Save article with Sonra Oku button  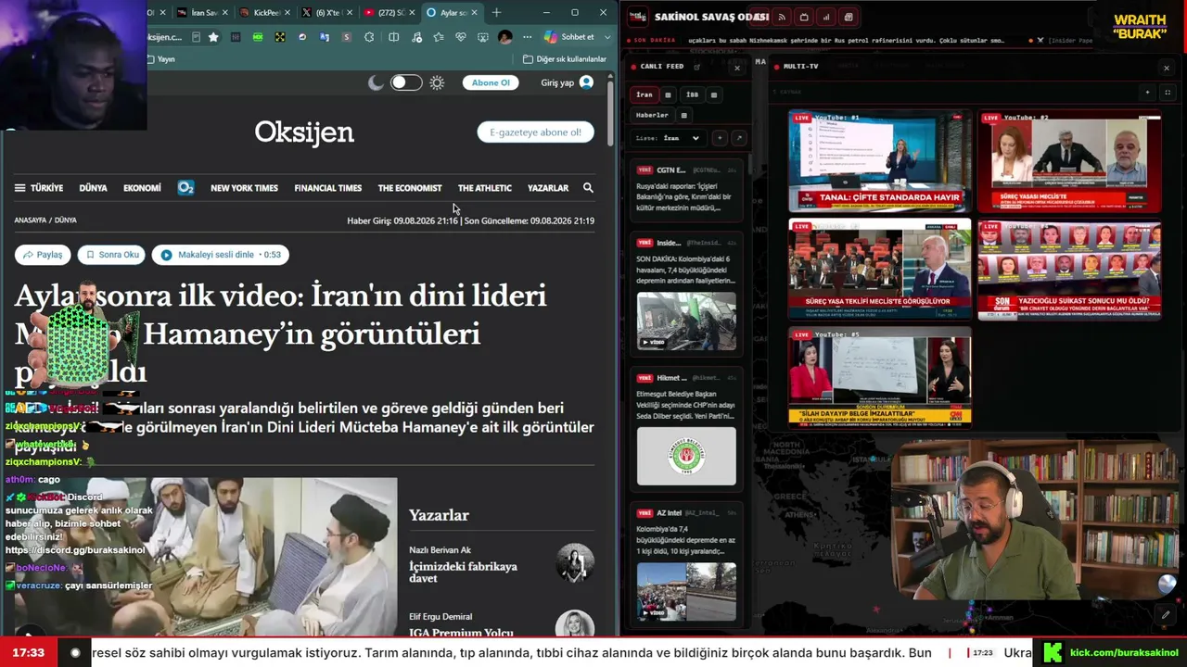pos(111,255)
